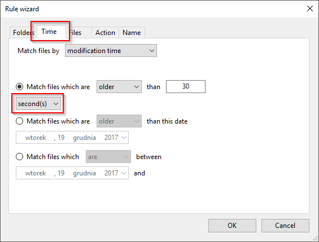Confirm the rule with OK

(232, 226)
